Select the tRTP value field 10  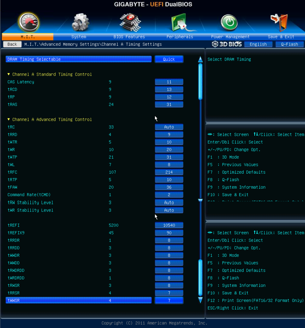169,180
